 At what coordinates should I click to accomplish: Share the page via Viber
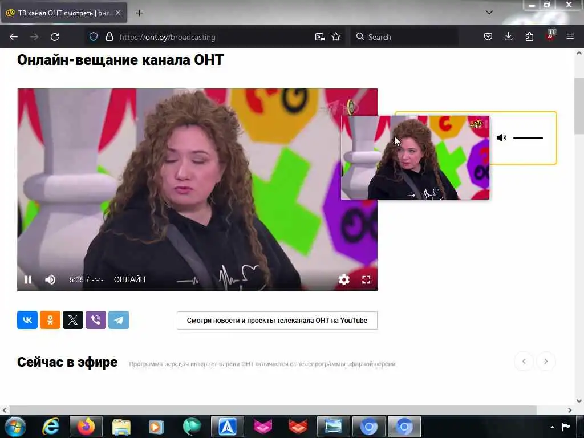point(96,320)
